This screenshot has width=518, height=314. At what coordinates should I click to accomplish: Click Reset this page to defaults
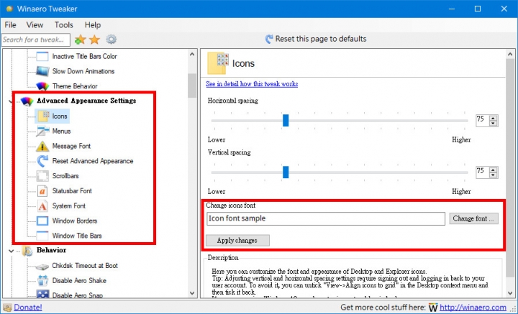tap(320, 39)
